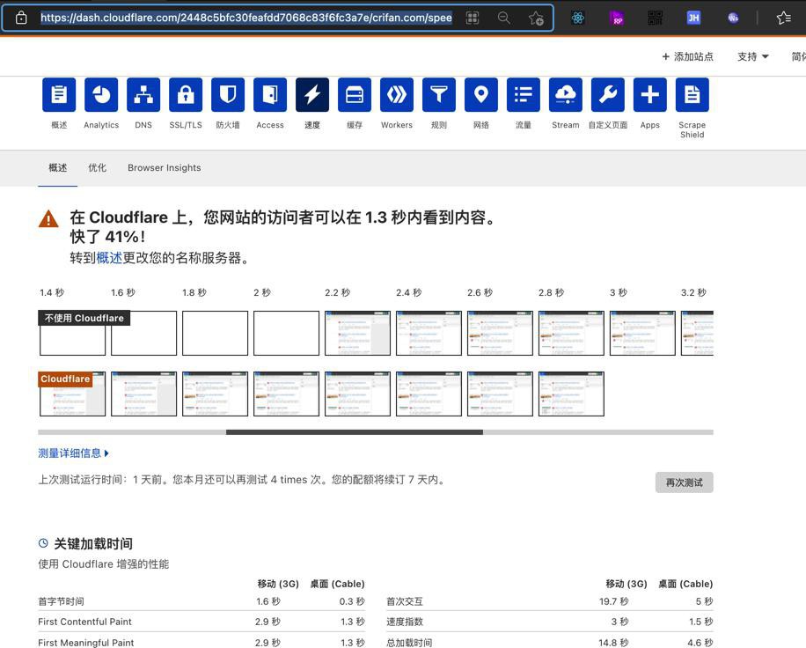The height and width of the screenshot is (648, 806).
Task: Click the filmstrip horizontal scrollbar thumb
Action: (x=355, y=432)
